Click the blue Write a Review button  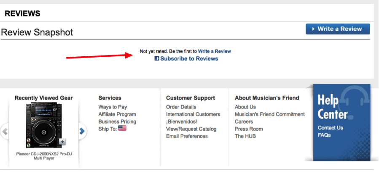pyautogui.click(x=338, y=29)
